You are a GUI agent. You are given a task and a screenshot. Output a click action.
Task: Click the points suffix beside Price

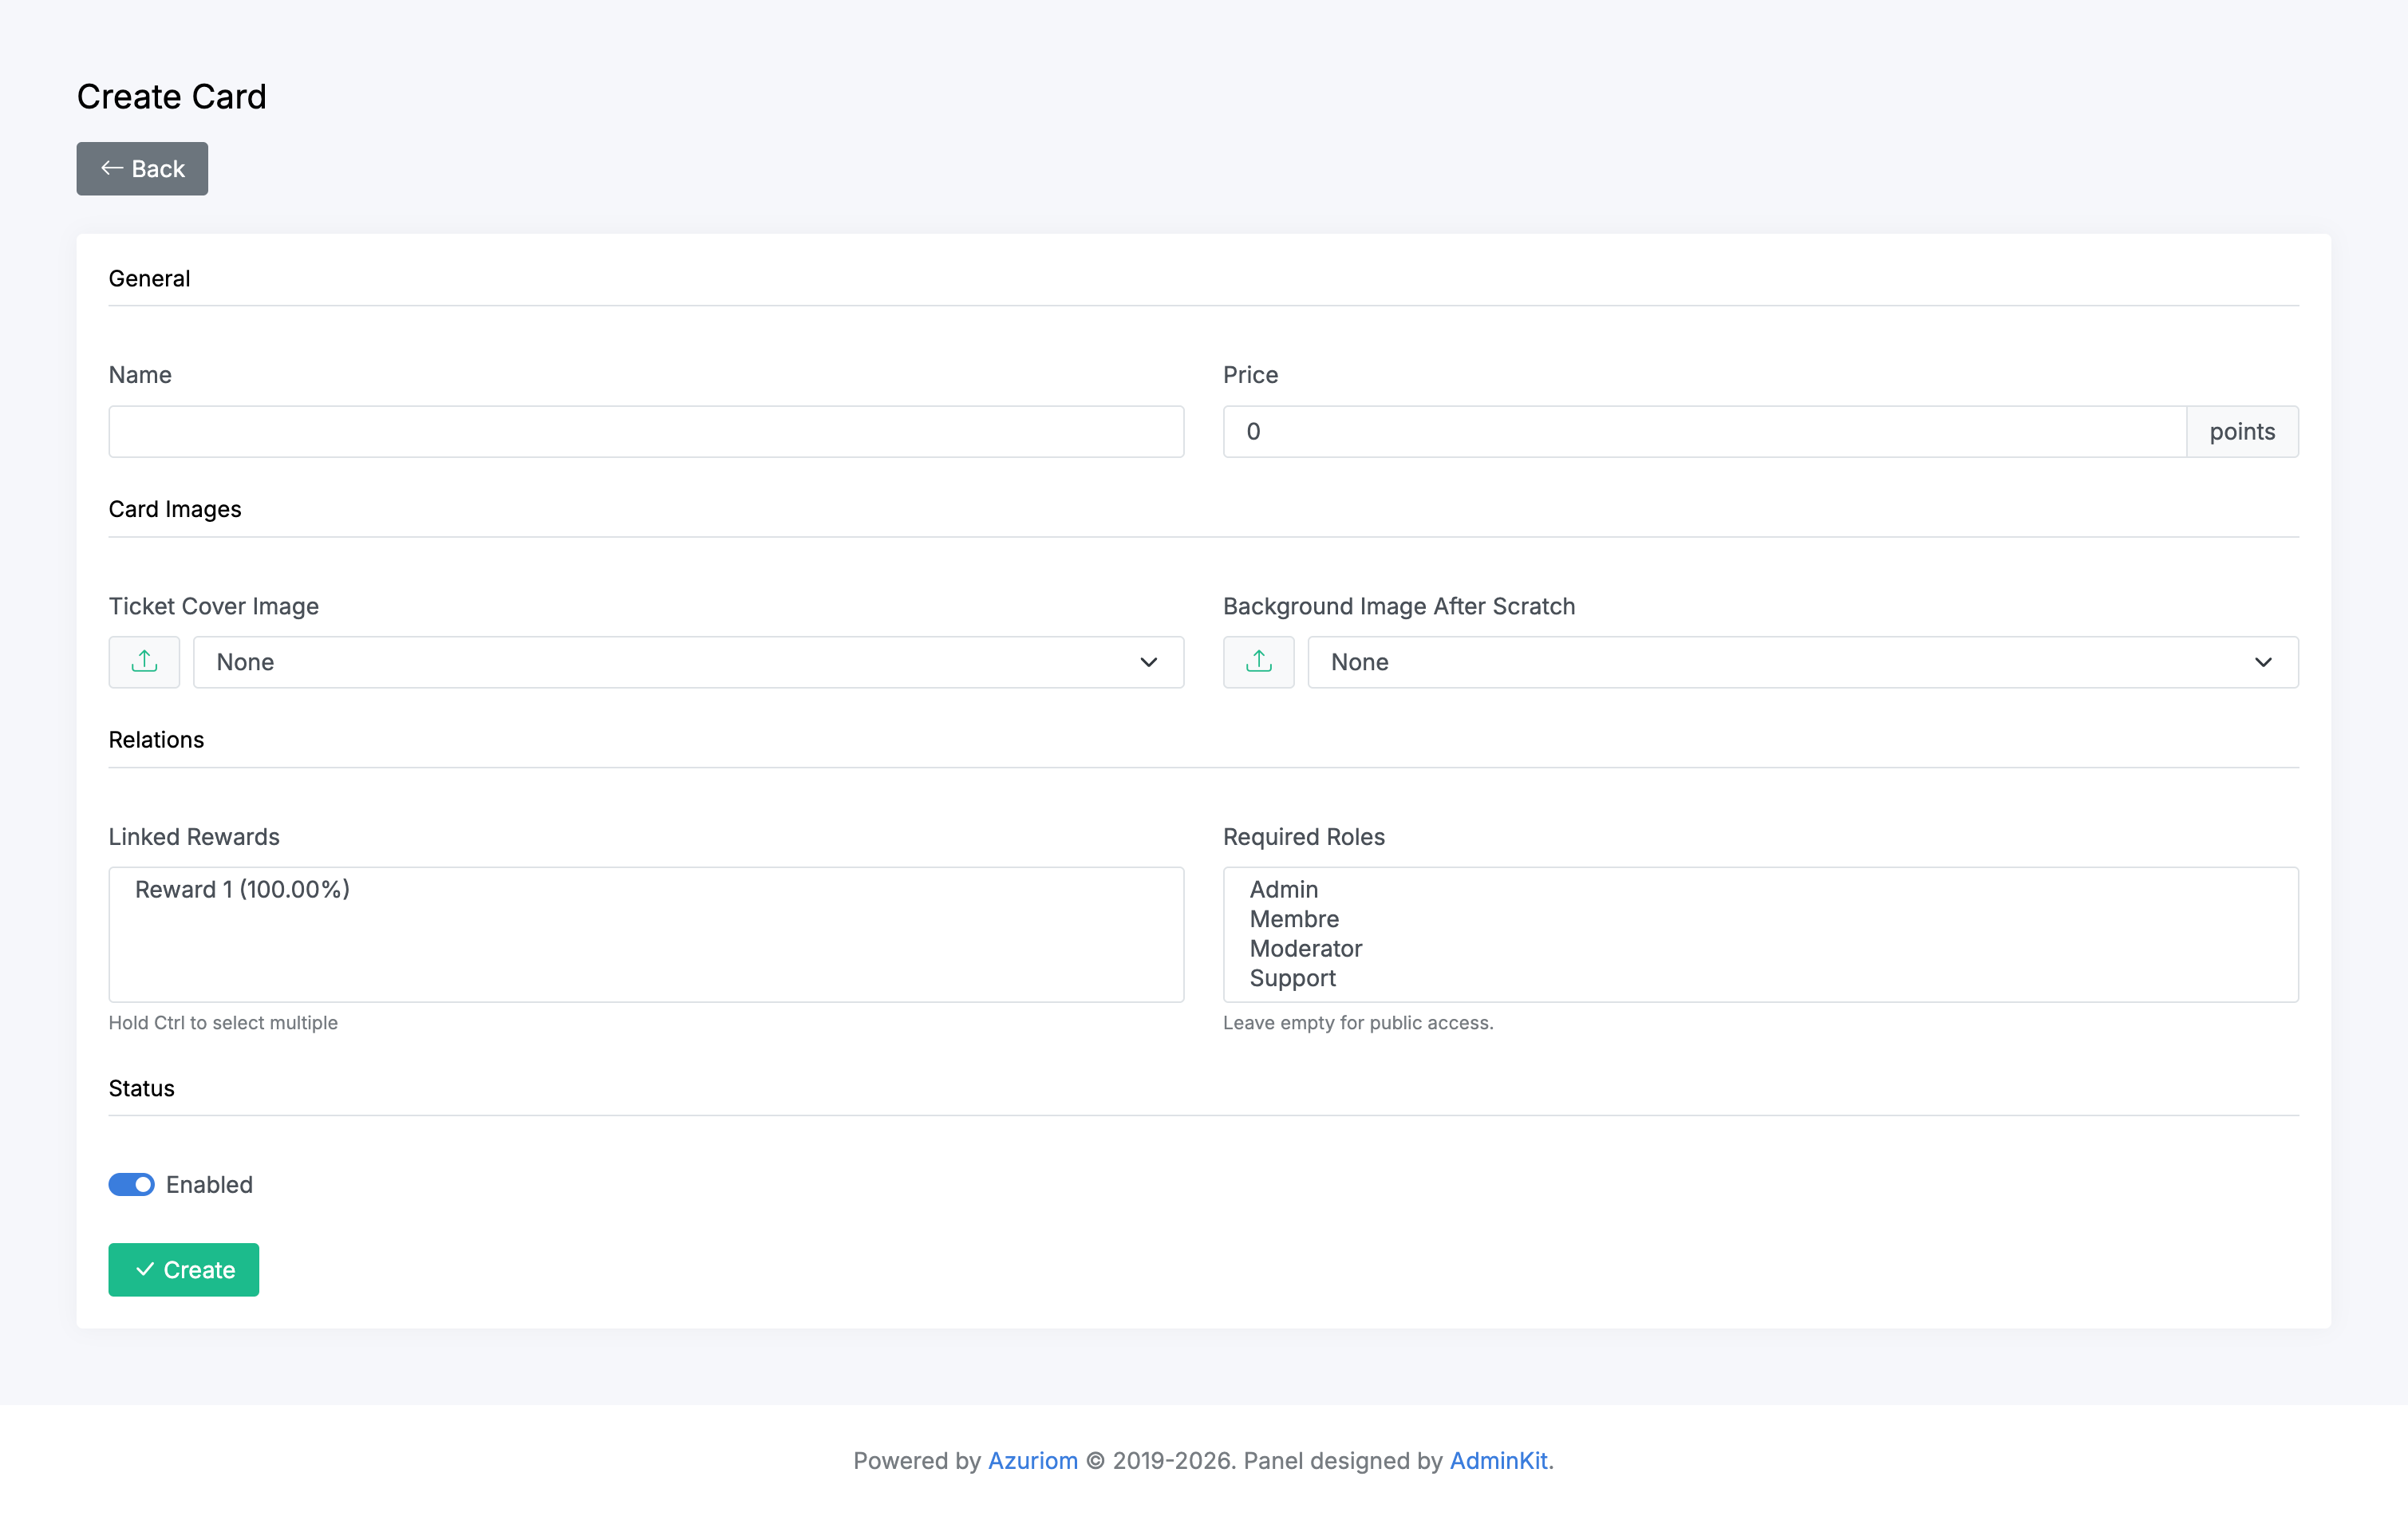(2241, 432)
